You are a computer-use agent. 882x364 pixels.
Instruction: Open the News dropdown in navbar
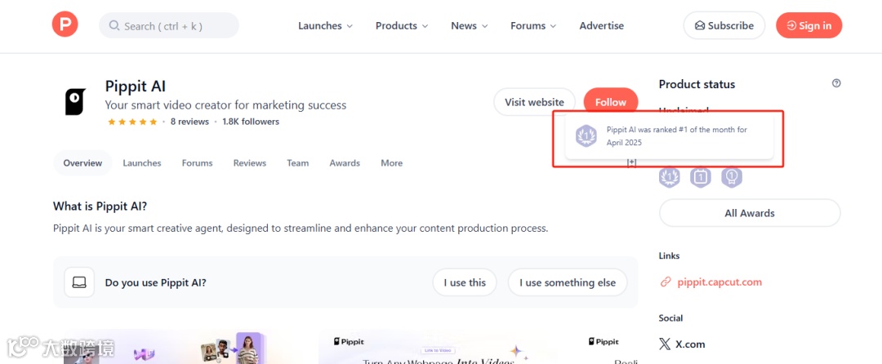(469, 25)
